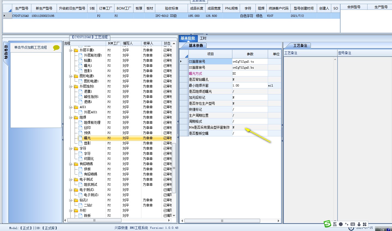Click the 核审人 column header in process tree

pyautogui.click(x=151, y=43)
